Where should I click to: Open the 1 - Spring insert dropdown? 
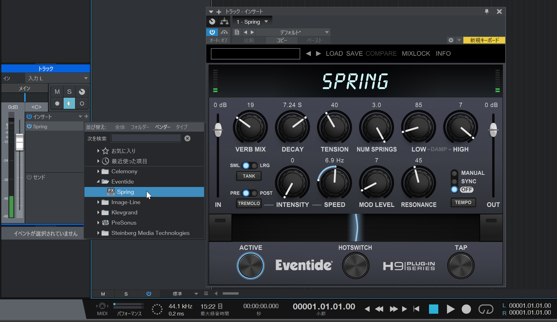coord(252,21)
